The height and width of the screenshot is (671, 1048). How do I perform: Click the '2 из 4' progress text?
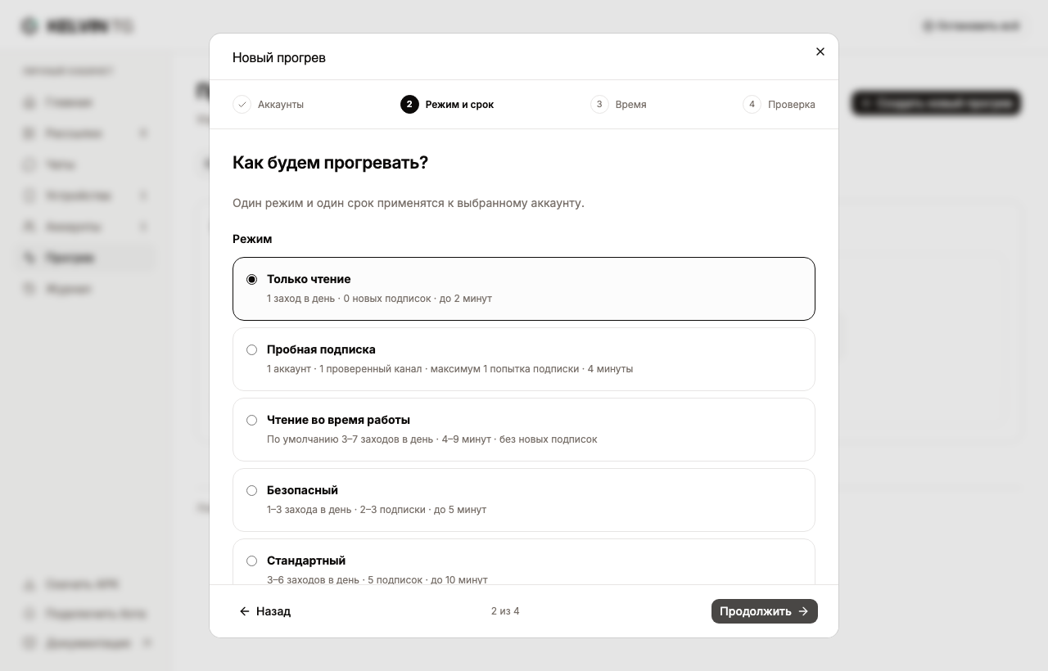pyautogui.click(x=505, y=611)
